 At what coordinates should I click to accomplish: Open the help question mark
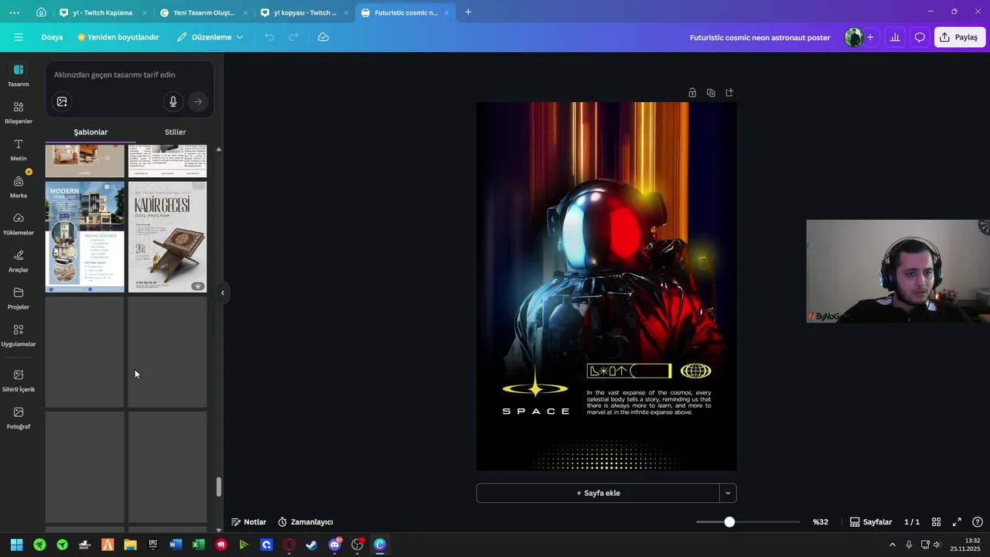978,522
